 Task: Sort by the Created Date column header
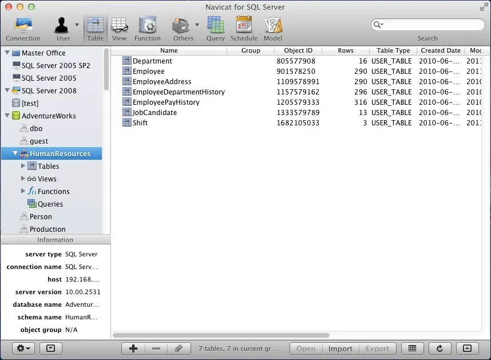440,50
